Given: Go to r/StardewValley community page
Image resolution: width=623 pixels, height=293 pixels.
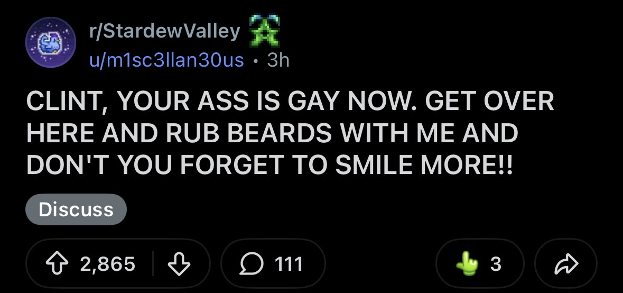Looking at the screenshot, I should pos(165,32).
